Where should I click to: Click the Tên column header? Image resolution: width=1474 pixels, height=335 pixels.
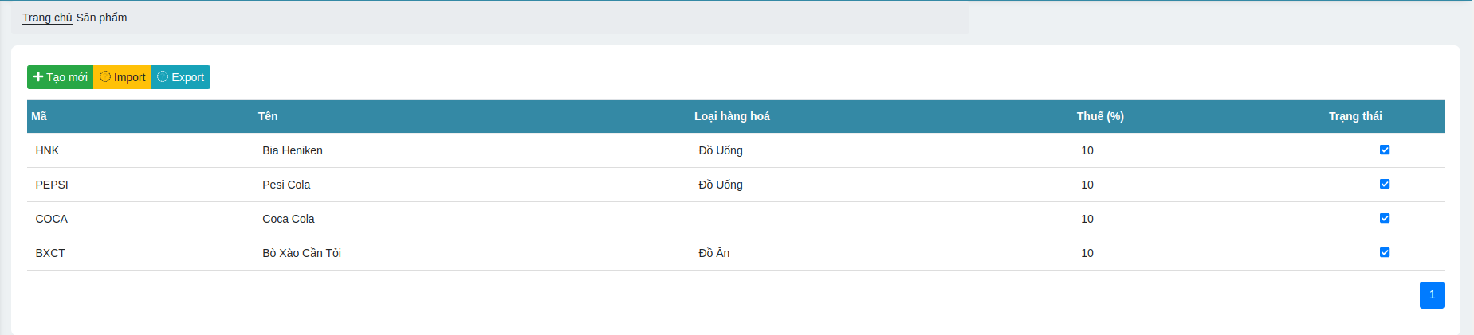pos(268,116)
